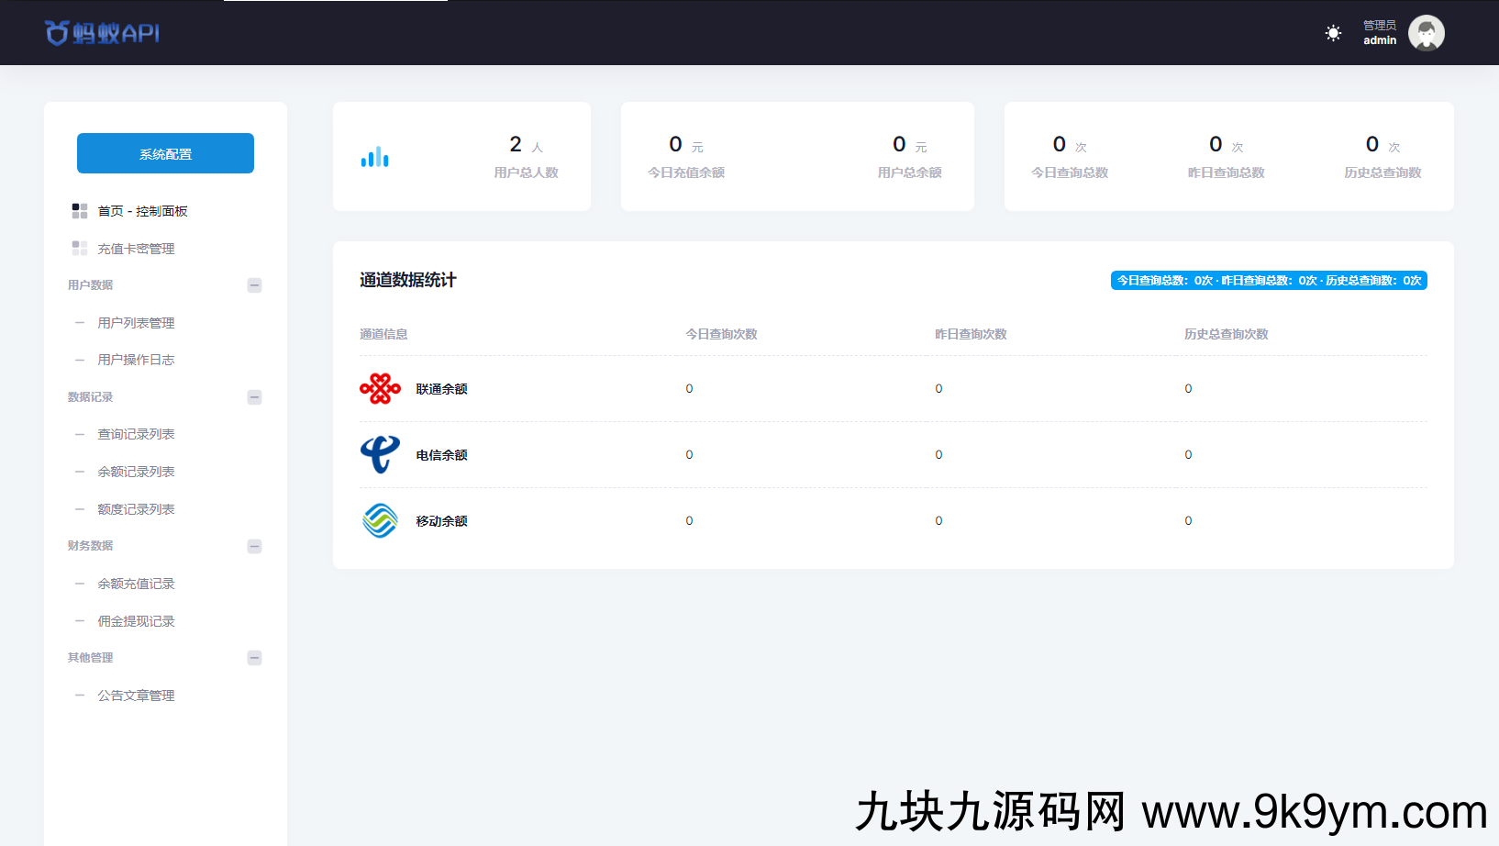Collapse the 用户数据 section

pyautogui.click(x=255, y=285)
